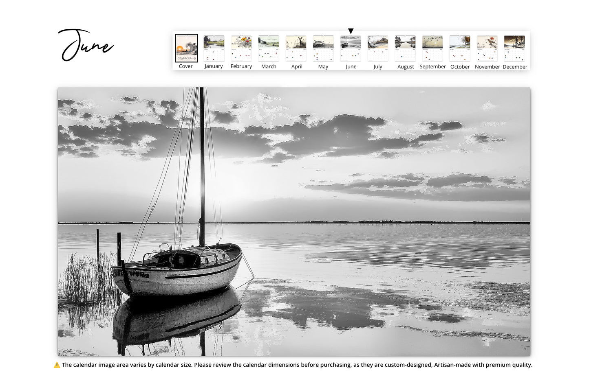Open the July calendar thumbnail
Screen dimensions: 589x392
pos(378,48)
